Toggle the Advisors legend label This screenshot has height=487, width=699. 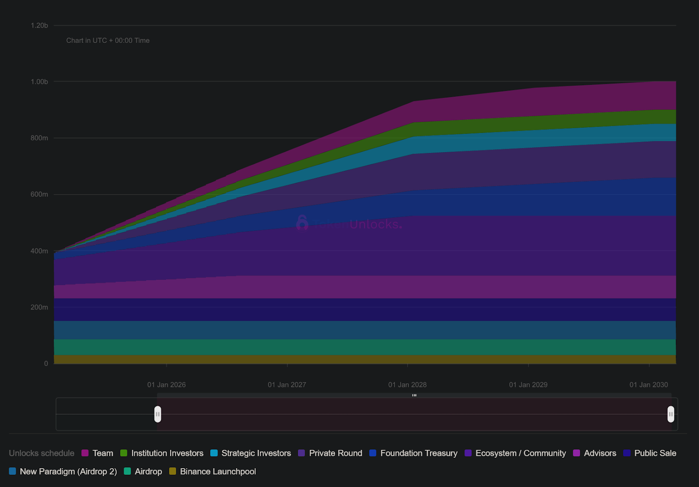click(x=600, y=453)
